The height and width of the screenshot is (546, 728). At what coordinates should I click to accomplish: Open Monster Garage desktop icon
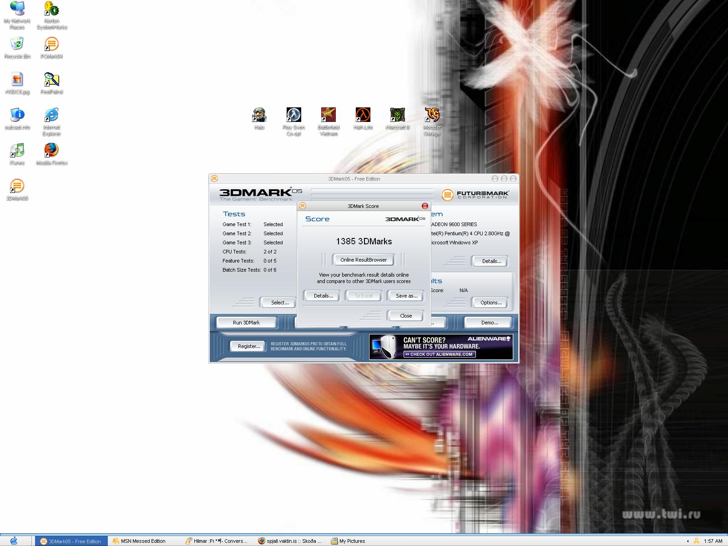(432, 116)
